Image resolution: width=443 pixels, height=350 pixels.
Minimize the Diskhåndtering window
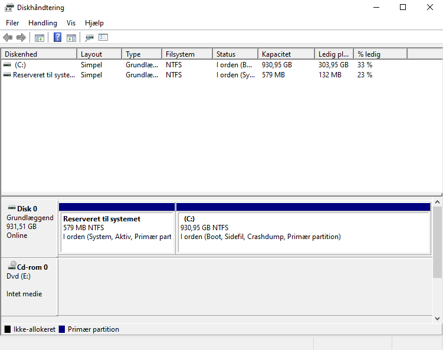coord(376,7)
